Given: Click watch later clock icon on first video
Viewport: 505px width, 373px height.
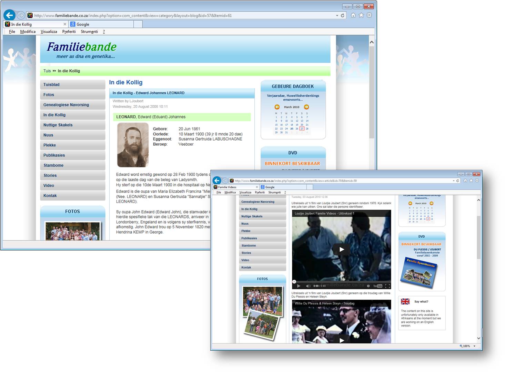Looking at the screenshot, I should (x=368, y=286).
